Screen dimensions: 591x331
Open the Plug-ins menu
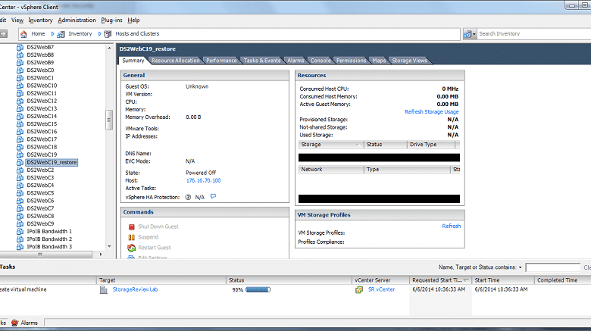111,20
